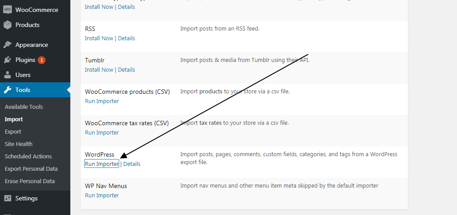The height and width of the screenshot is (215, 457).
Task: Open Scheduled Actions page
Action: (x=28, y=157)
